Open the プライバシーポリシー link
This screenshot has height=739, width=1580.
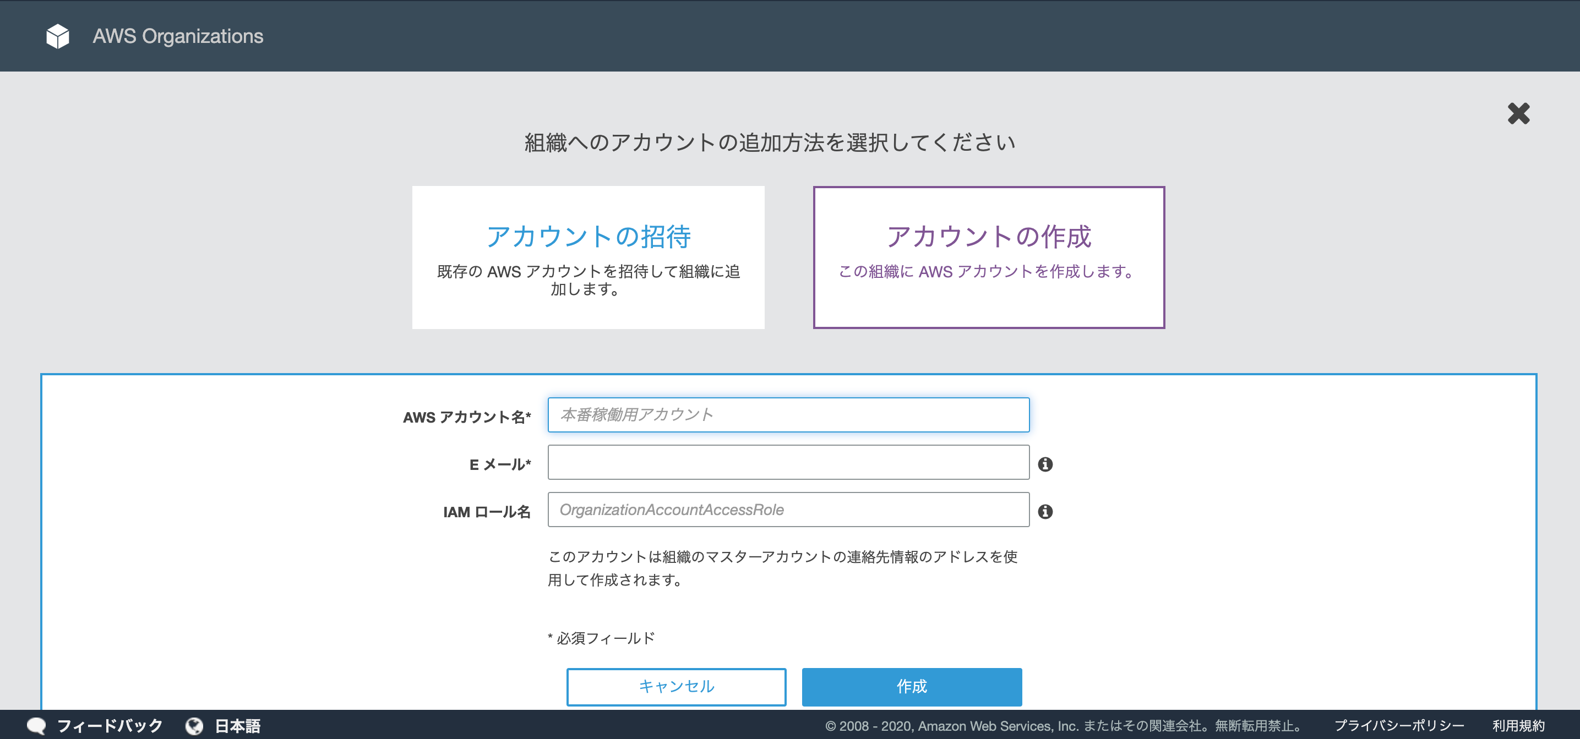(x=1399, y=725)
